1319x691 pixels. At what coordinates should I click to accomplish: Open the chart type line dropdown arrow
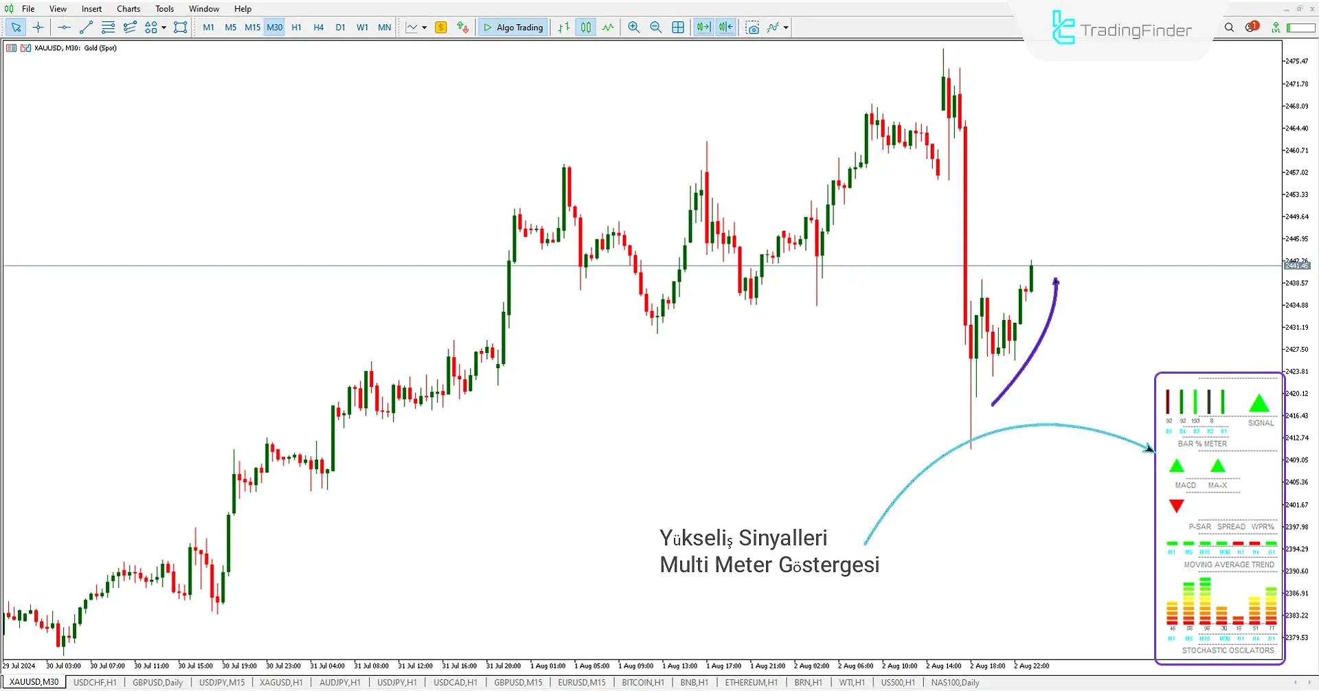tap(424, 27)
